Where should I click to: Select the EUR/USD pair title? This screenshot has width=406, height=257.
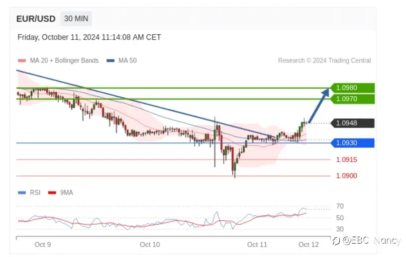pyautogui.click(x=36, y=19)
